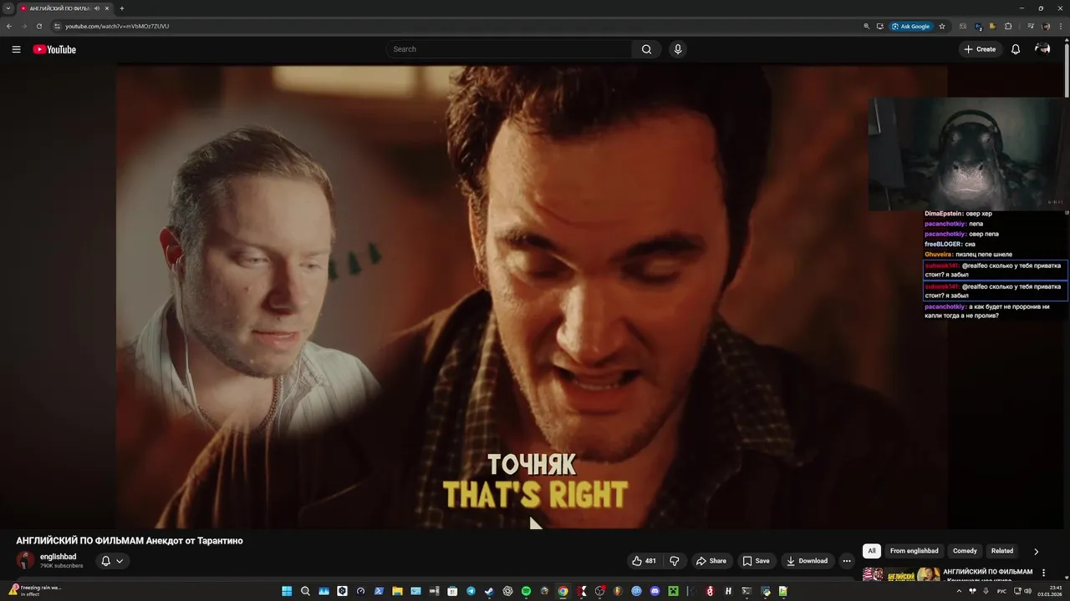Dislike the video

[x=675, y=561]
